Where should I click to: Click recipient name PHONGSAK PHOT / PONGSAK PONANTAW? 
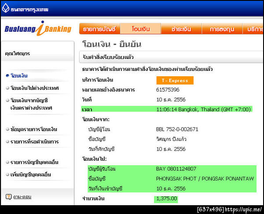click(x=205, y=179)
